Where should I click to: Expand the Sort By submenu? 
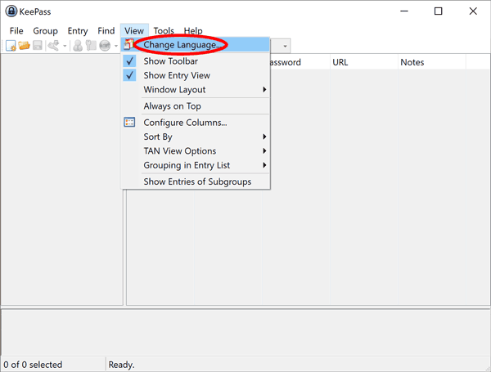(x=196, y=137)
